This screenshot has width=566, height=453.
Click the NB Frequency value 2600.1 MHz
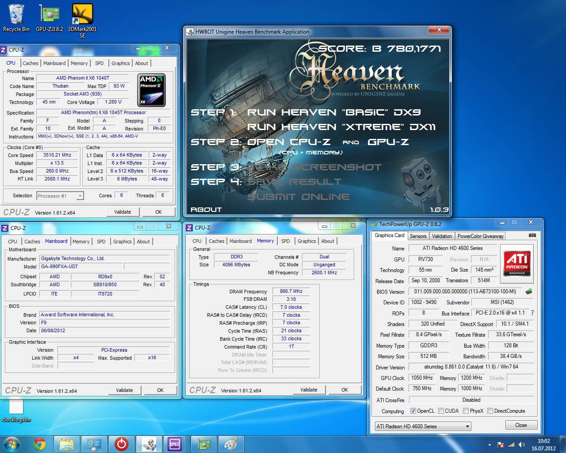(324, 273)
